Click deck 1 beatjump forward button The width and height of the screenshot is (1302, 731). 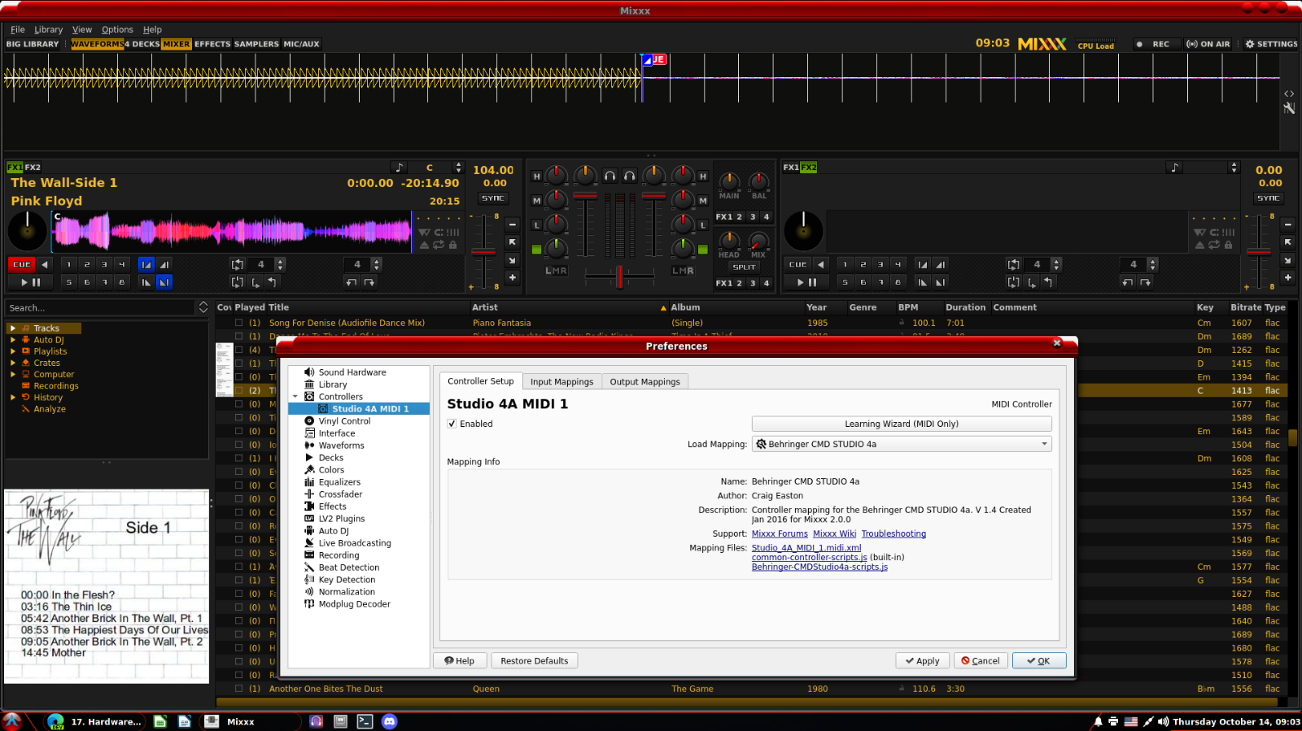tap(369, 282)
